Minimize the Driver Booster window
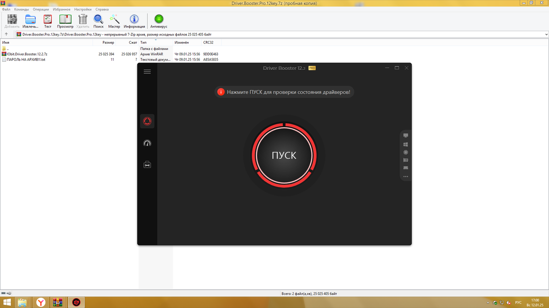 click(x=387, y=68)
